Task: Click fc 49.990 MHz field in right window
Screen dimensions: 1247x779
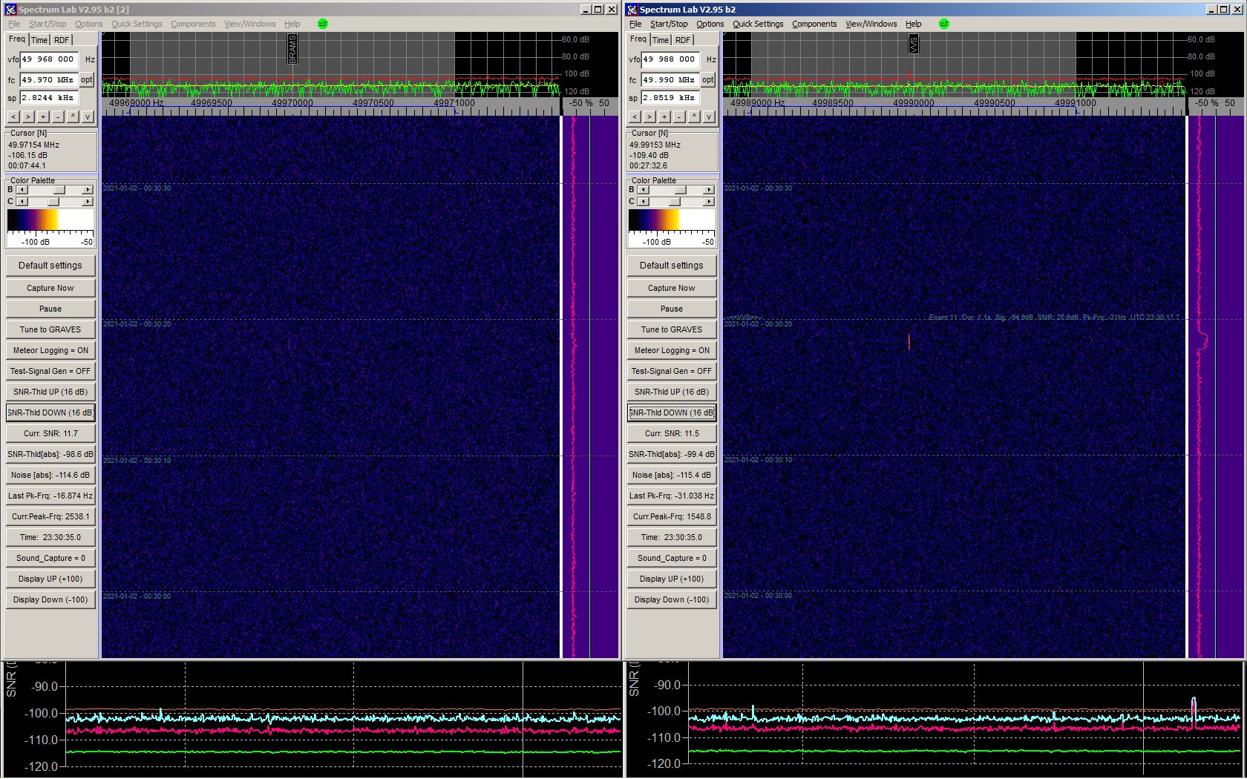Action: tap(670, 79)
